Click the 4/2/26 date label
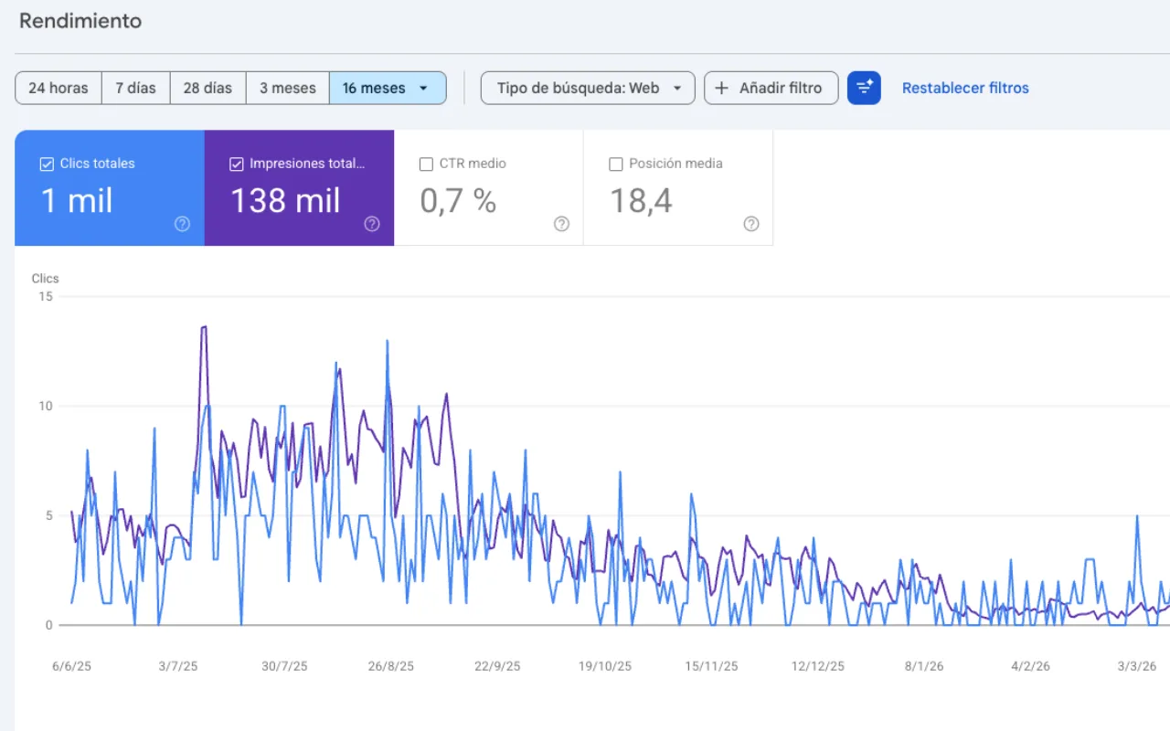The height and width of the screenshot is (731, 1170). [x=1030, y=666]
